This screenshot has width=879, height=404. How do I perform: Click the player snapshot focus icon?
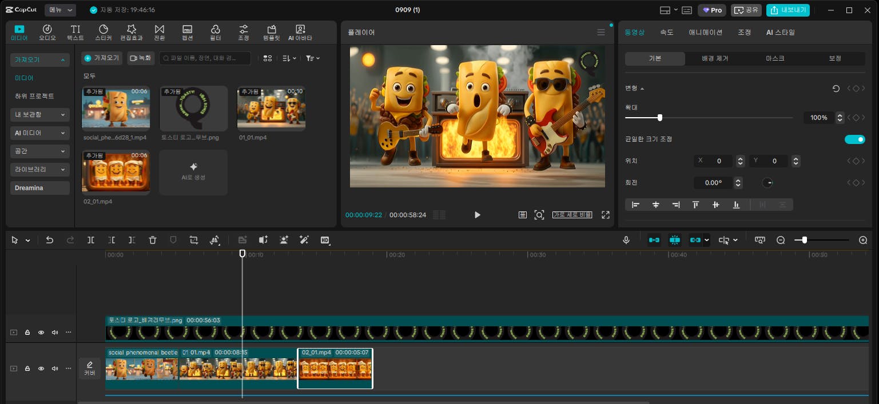pyautogui.click(x=539, y=215)
